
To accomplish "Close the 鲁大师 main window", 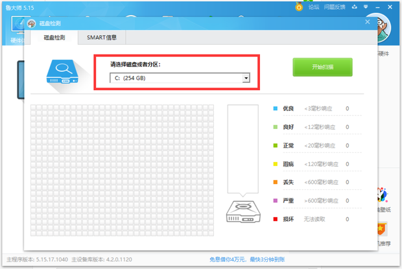I will 390,7.
